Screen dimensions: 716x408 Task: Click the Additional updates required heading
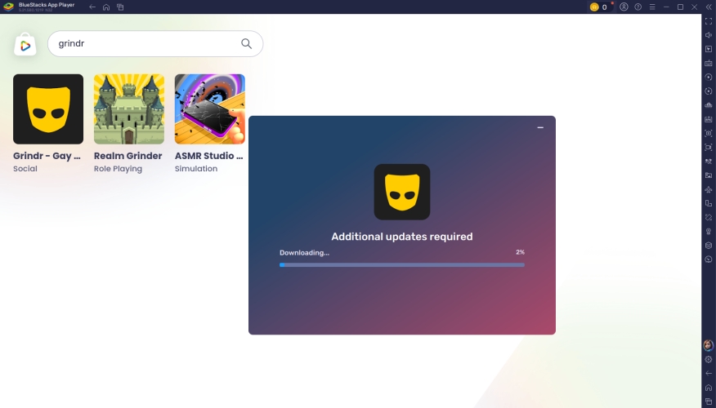402,237
